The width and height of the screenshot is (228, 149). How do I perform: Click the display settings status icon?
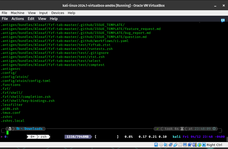point(185,145)
